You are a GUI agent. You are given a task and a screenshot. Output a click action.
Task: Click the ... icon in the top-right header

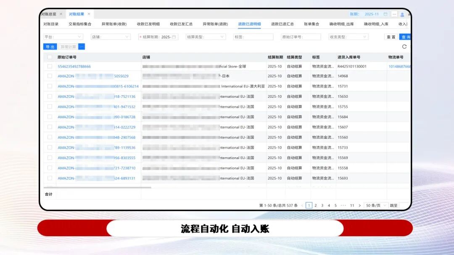tap(394, 14)
